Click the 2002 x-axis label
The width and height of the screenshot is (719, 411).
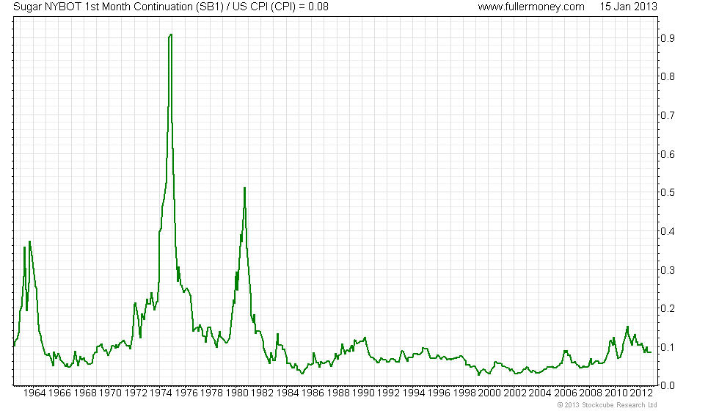(x=514, y=393)
